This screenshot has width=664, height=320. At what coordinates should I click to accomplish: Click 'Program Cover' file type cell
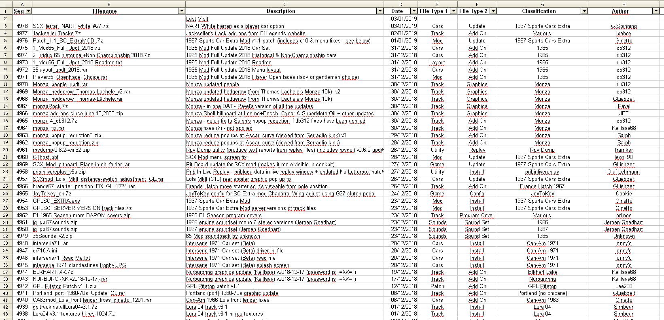[477, 215]
